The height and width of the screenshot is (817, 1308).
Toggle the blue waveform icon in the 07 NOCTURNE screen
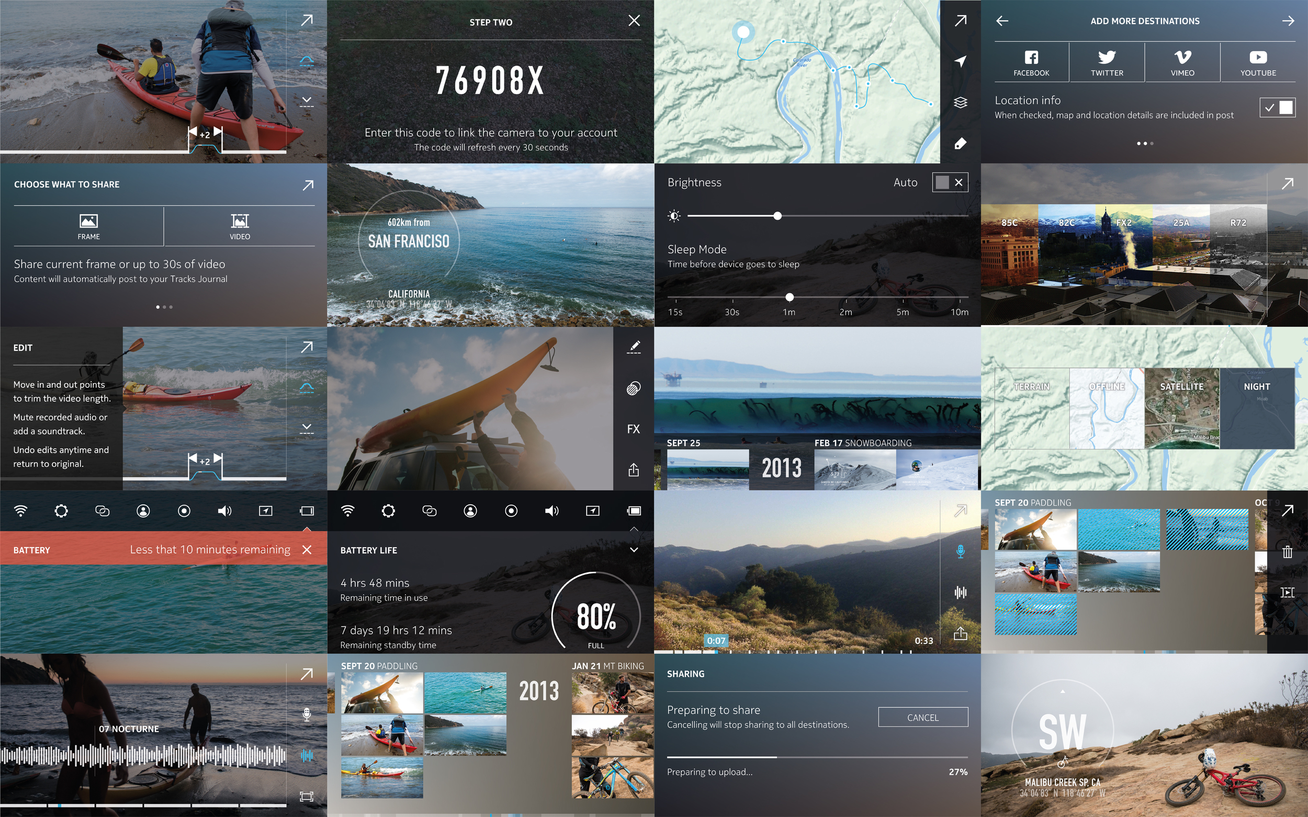[307, 755]
